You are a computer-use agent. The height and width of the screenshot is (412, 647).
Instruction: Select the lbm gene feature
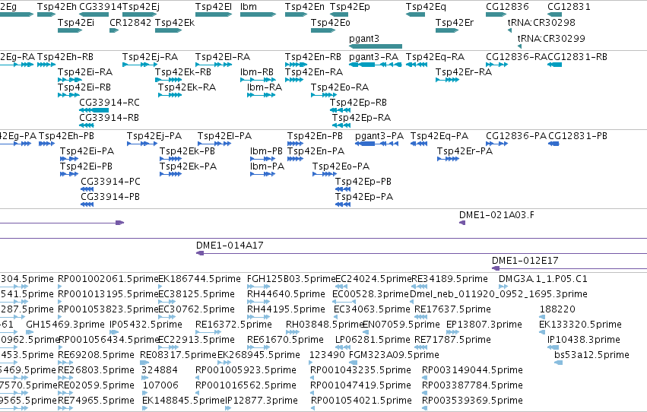point(258,14)
